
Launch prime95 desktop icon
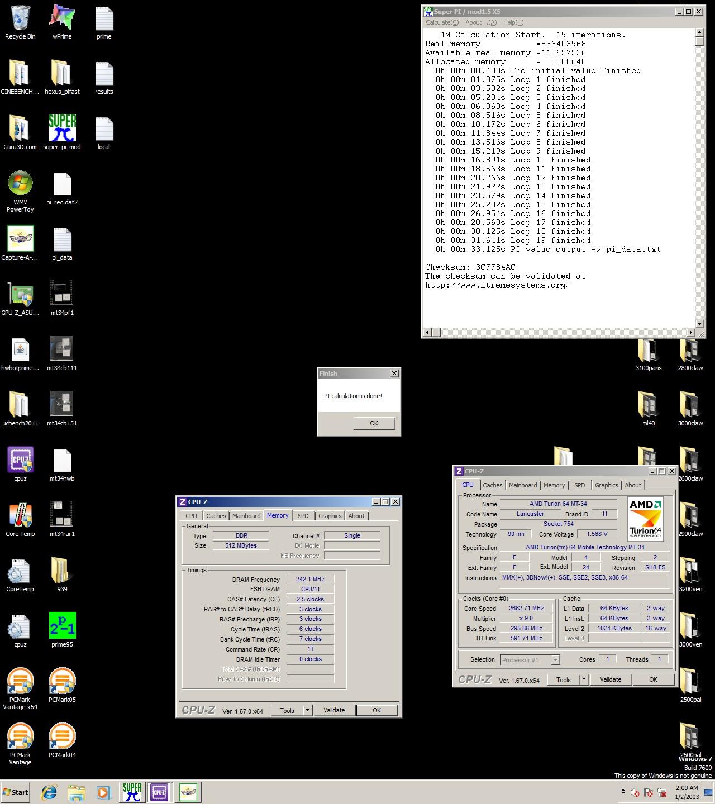pyautogui.click(x=62, y=630)
